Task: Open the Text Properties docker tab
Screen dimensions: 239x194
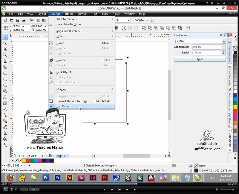Action: (x=229, y=76)
